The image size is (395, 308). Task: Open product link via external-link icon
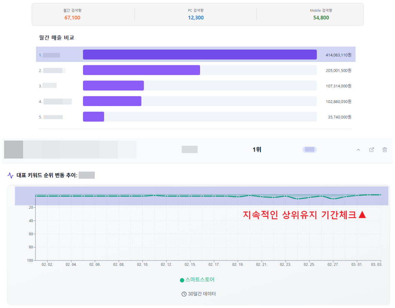372,150
